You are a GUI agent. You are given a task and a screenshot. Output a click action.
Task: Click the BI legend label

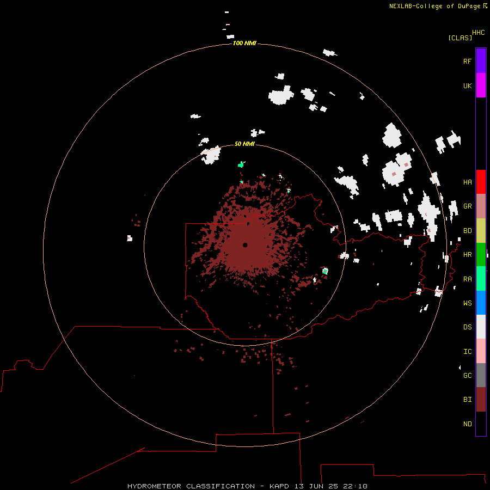467,400
